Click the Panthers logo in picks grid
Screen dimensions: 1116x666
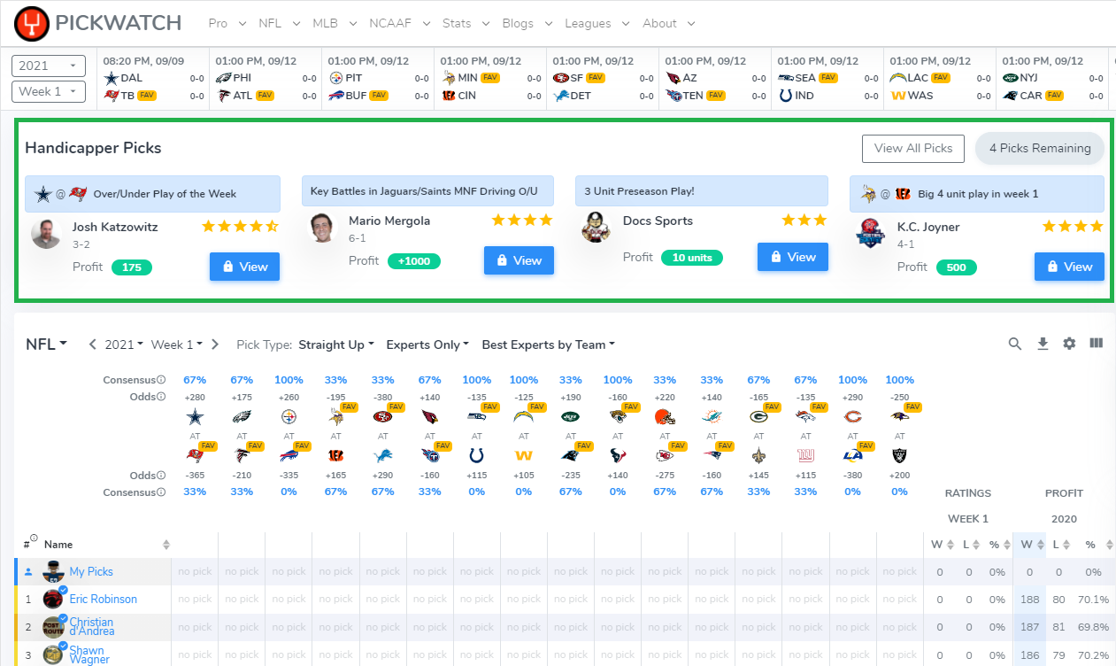point(571,456)
